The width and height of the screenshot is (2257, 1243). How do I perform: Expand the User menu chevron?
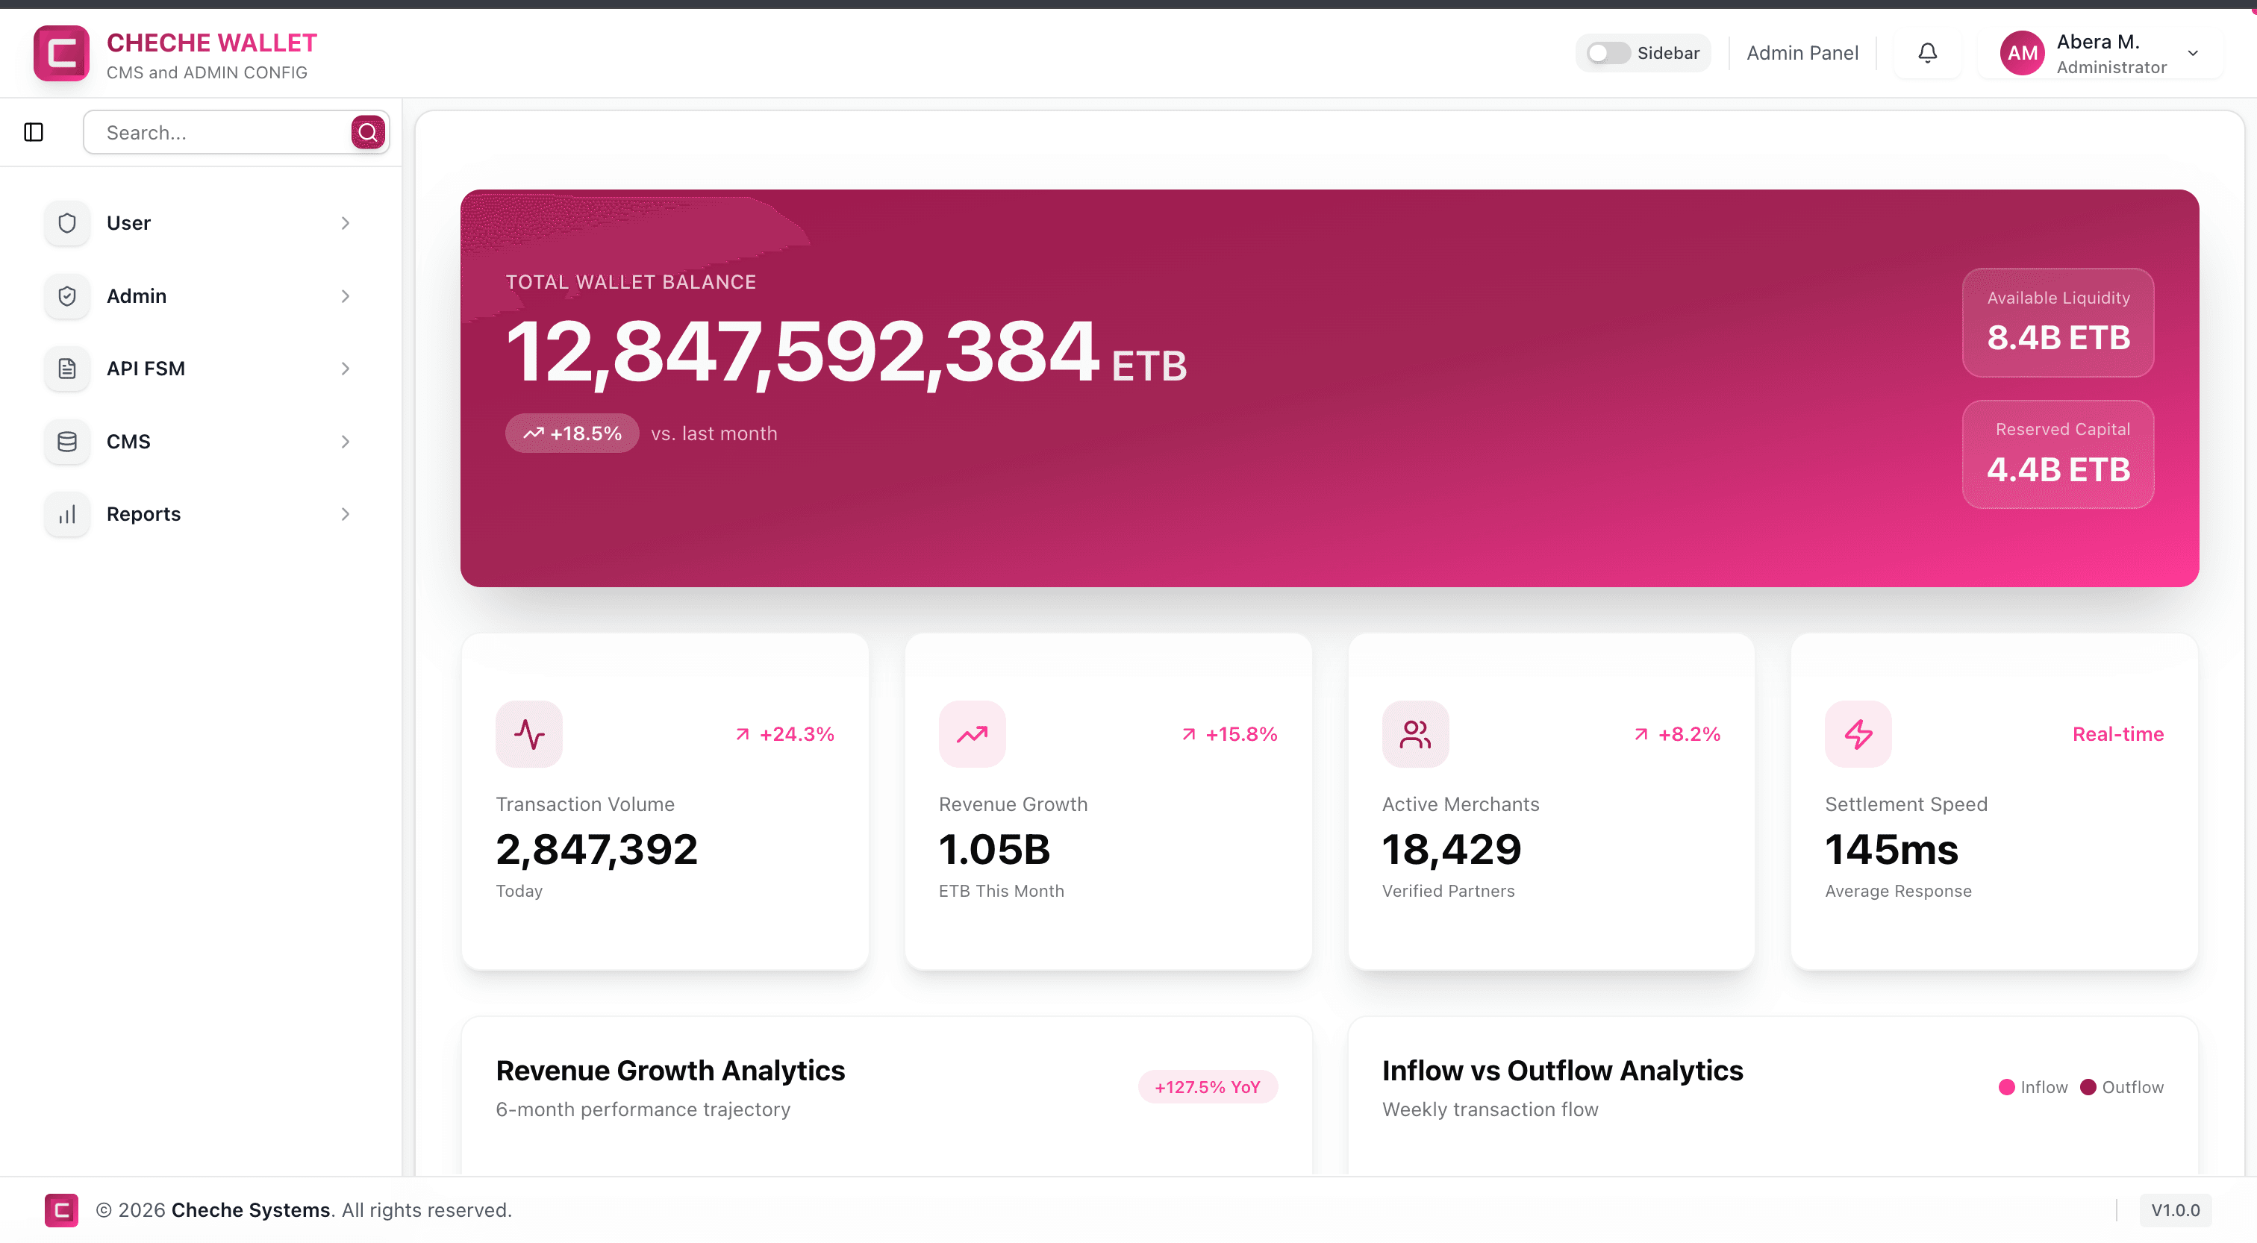pyautogui.click(x=346, y=223)
